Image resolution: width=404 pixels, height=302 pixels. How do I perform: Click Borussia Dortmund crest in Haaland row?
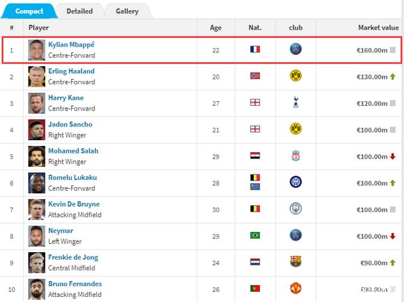click(x=295, y=76)
